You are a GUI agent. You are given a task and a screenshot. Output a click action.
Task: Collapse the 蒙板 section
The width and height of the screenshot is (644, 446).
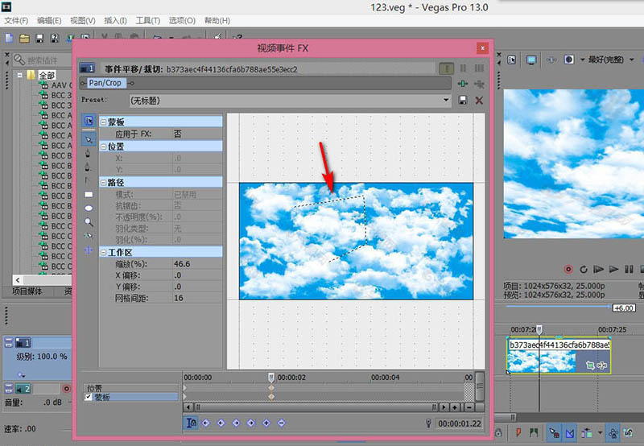coord(104,122)
